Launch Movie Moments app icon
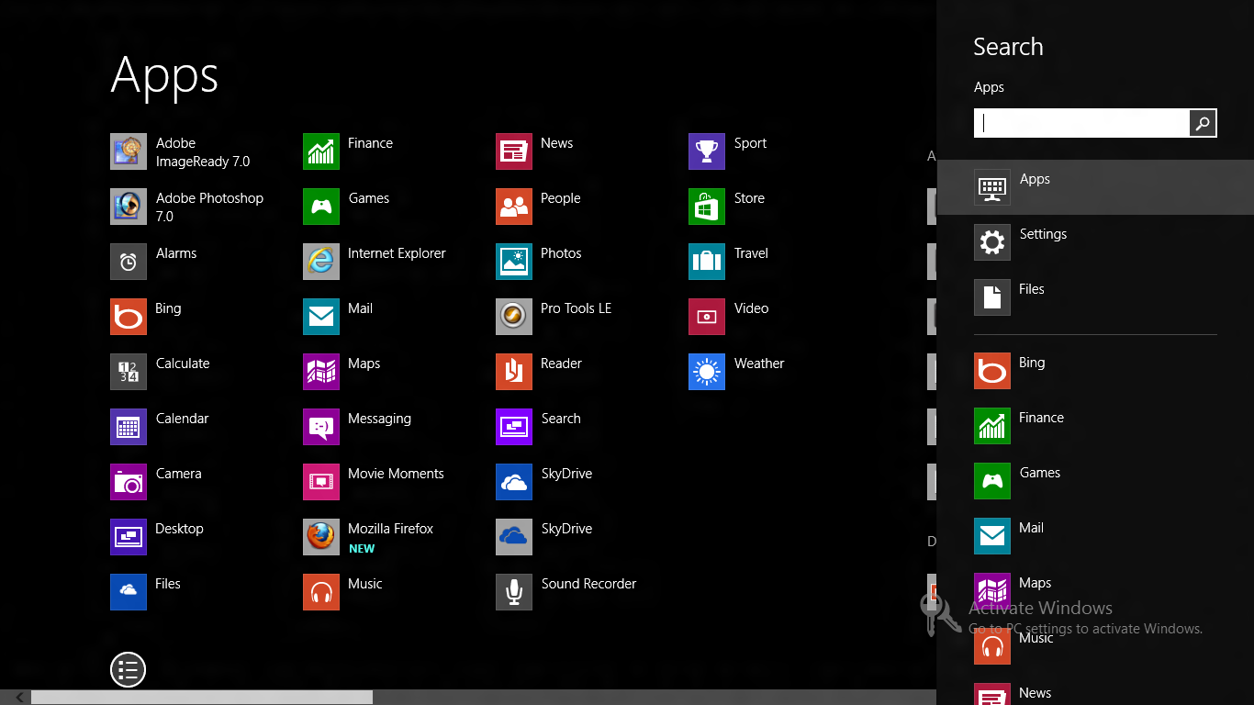 [x=321, y=482]
